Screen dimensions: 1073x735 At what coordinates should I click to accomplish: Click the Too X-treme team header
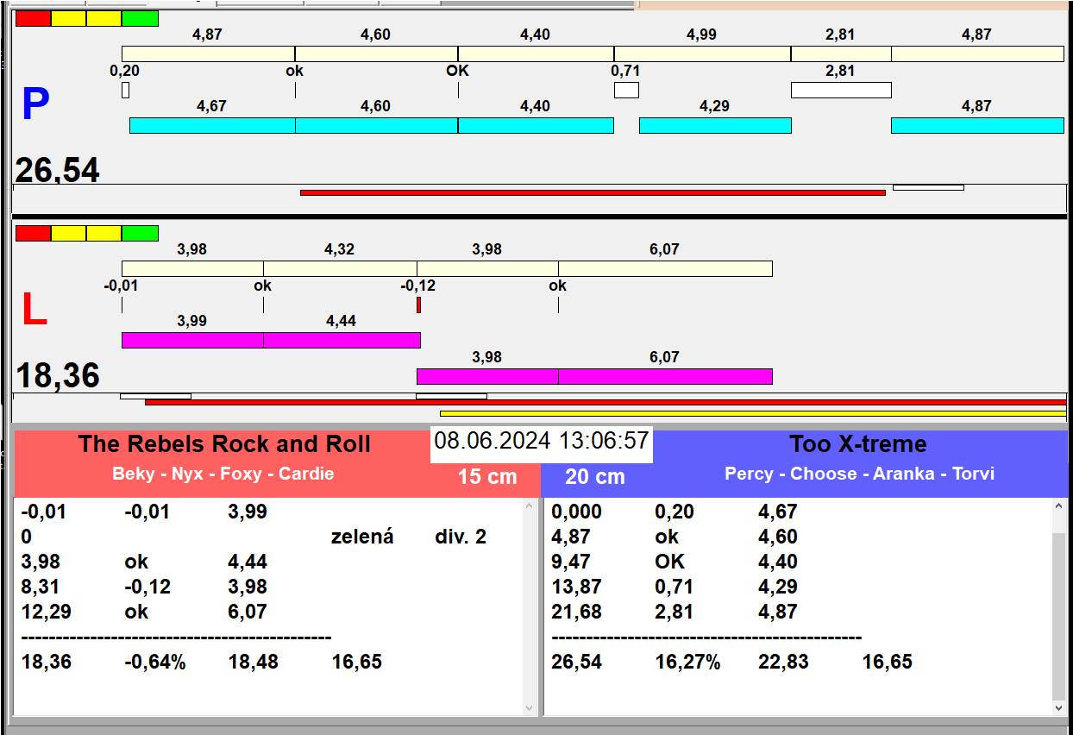857,444
